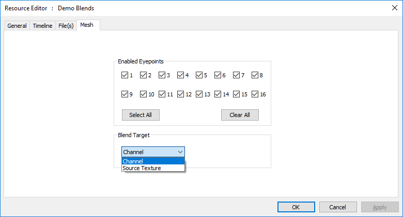The image size is (403, 217).
Task: Switch to the General tab
Action: [17, 26]
